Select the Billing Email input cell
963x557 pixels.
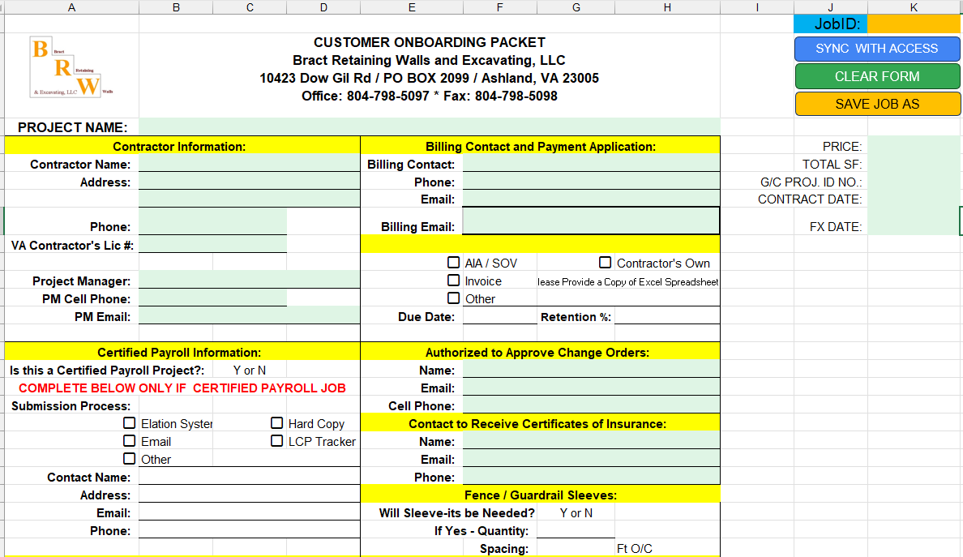(591, 221)
